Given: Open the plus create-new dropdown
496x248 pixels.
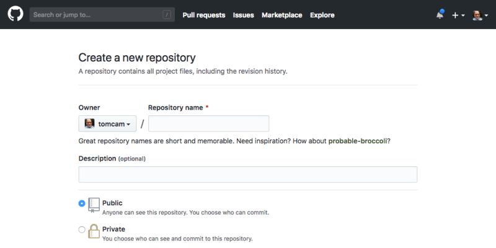Looking at the screenshot, I should (x=458, y=15).
